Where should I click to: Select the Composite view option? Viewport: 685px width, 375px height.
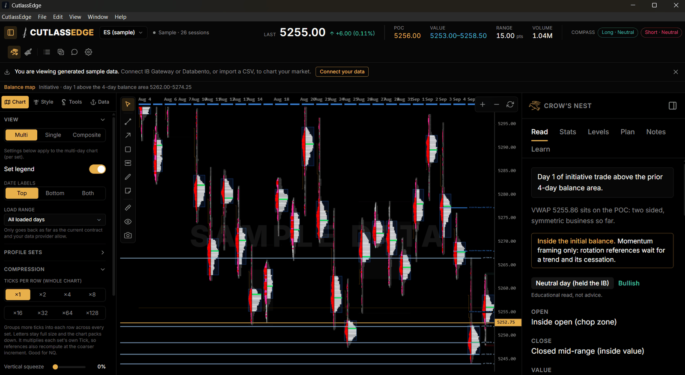[x=87, y=135]
